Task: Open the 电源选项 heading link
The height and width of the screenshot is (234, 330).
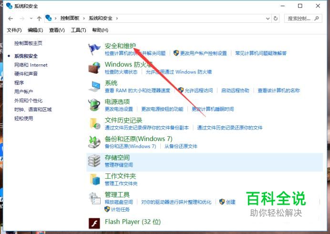Action: [117, 102]
